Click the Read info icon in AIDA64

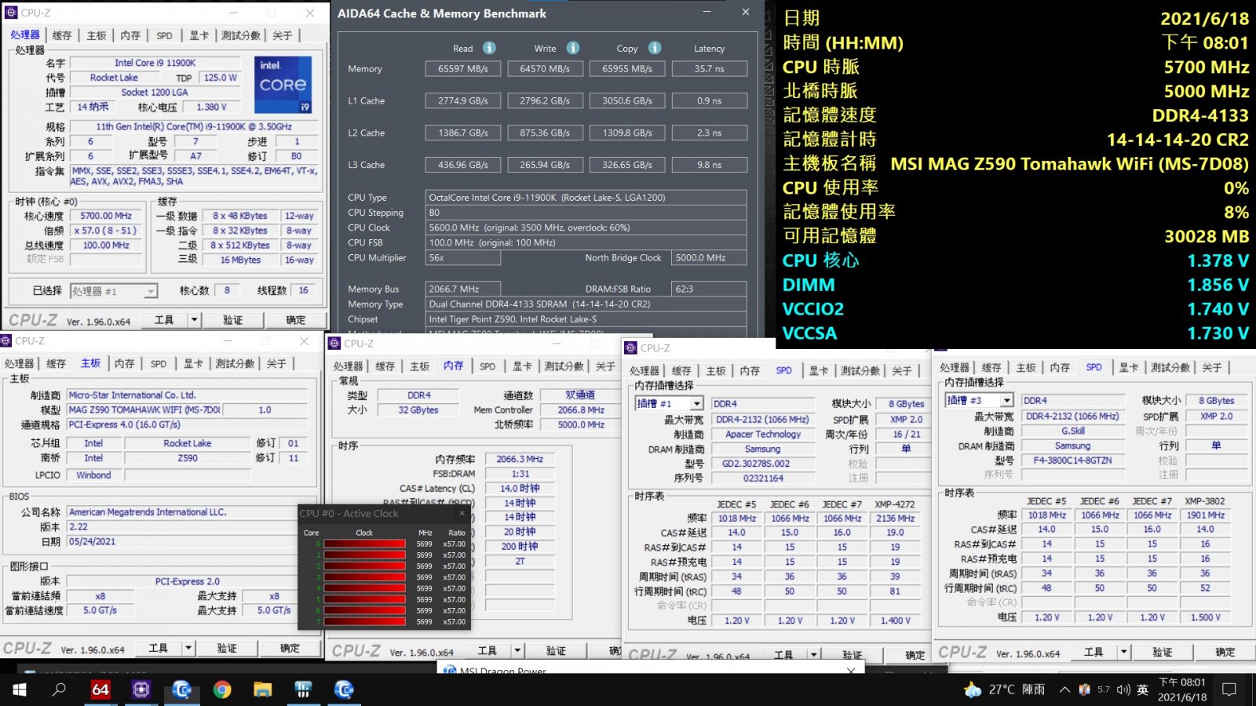click(489, 48)
